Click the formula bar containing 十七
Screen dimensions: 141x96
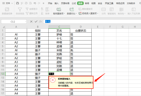click(92, 21)
